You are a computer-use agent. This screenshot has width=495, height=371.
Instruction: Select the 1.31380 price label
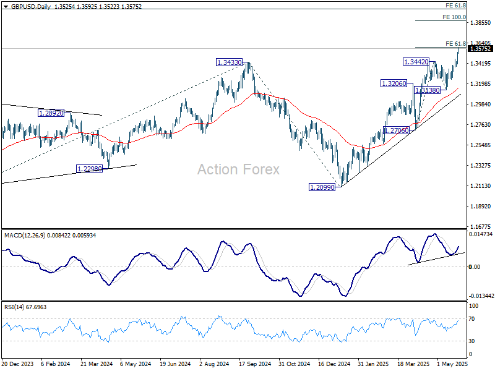[427, 90]
